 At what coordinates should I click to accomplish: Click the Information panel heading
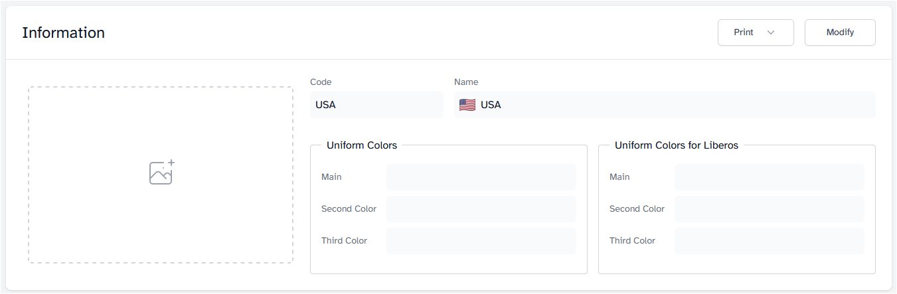(x=63, y=33)
